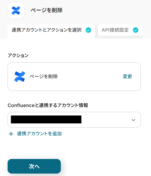The width and height of the screenshot is (151, 176).
Task: Open the Confluence account selection box
Action: [x=74, y=120]
